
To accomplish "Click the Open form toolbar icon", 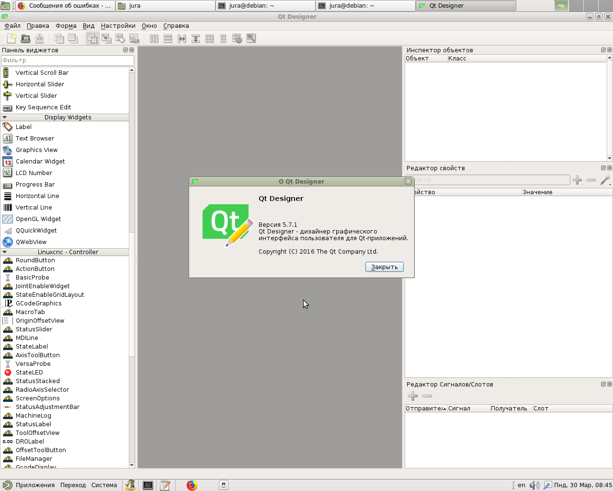I will tap(26, 38).
